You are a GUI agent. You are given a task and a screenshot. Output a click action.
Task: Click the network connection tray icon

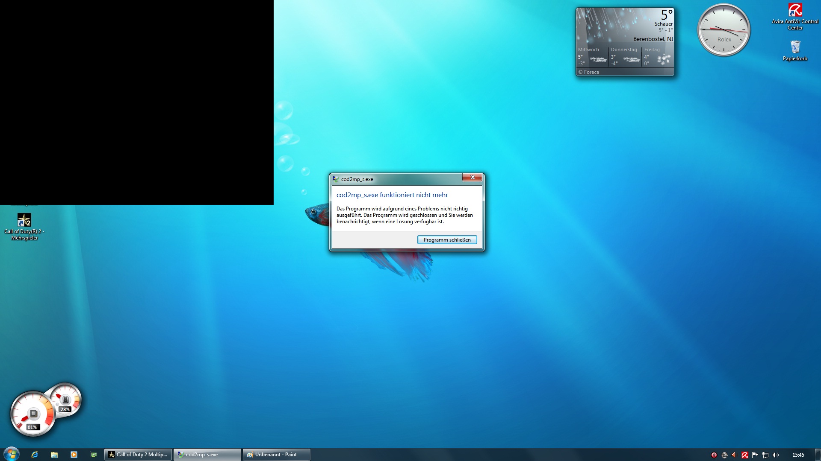765,455
